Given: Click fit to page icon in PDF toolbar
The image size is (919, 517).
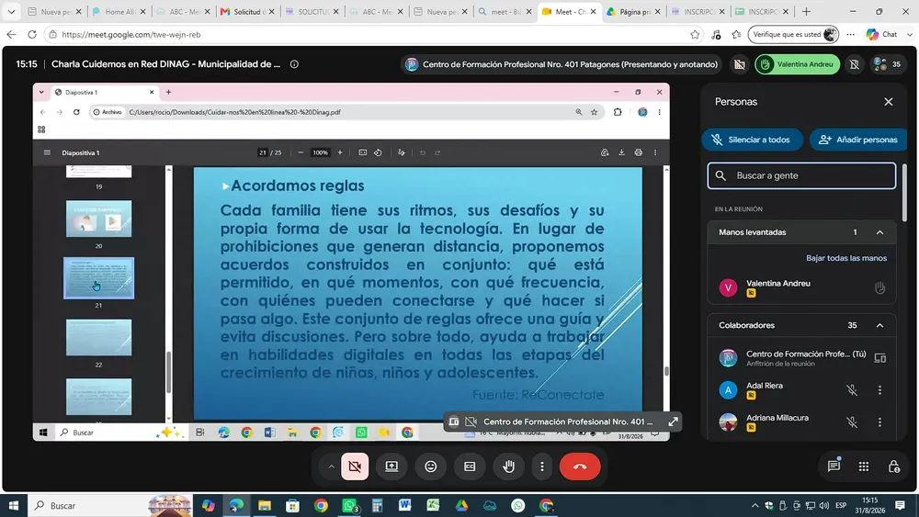Looking at the screenshot, I should [363, 152].
